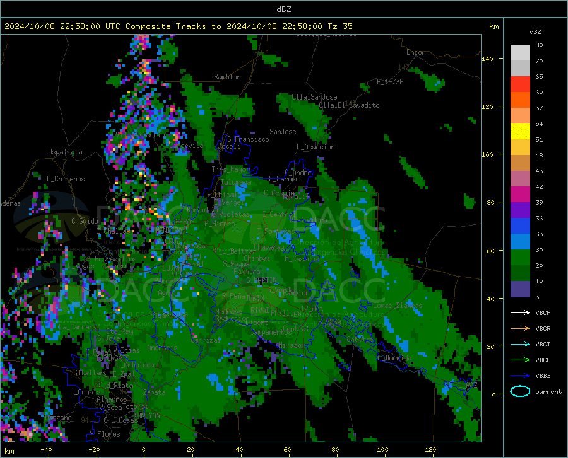Click the 60 km tick on bottom axis

287,449
